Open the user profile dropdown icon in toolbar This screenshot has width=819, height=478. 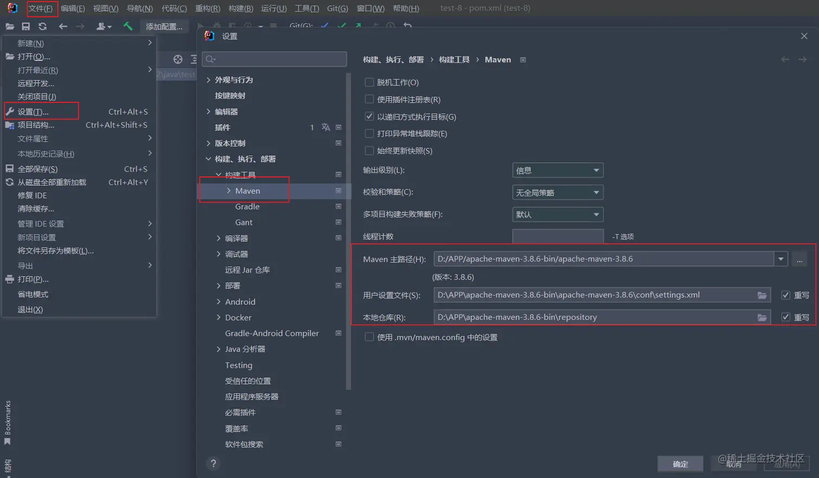coord(103,26)
